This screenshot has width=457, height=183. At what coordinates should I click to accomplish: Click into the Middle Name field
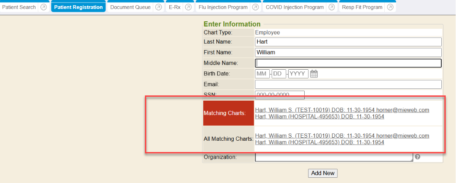348,63
